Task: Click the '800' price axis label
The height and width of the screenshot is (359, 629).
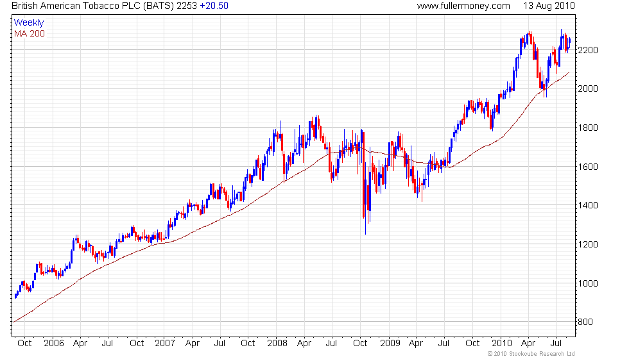Action: (585, 322)
